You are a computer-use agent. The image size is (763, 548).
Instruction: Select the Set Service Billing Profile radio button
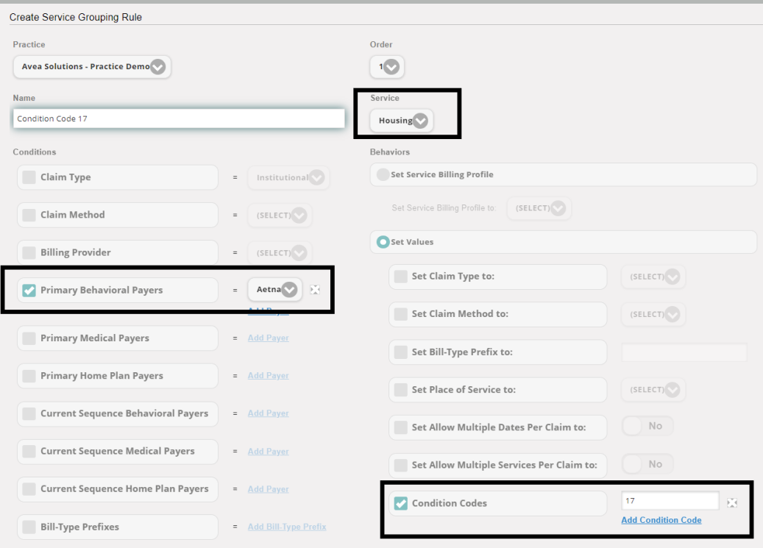coord(383,174)
